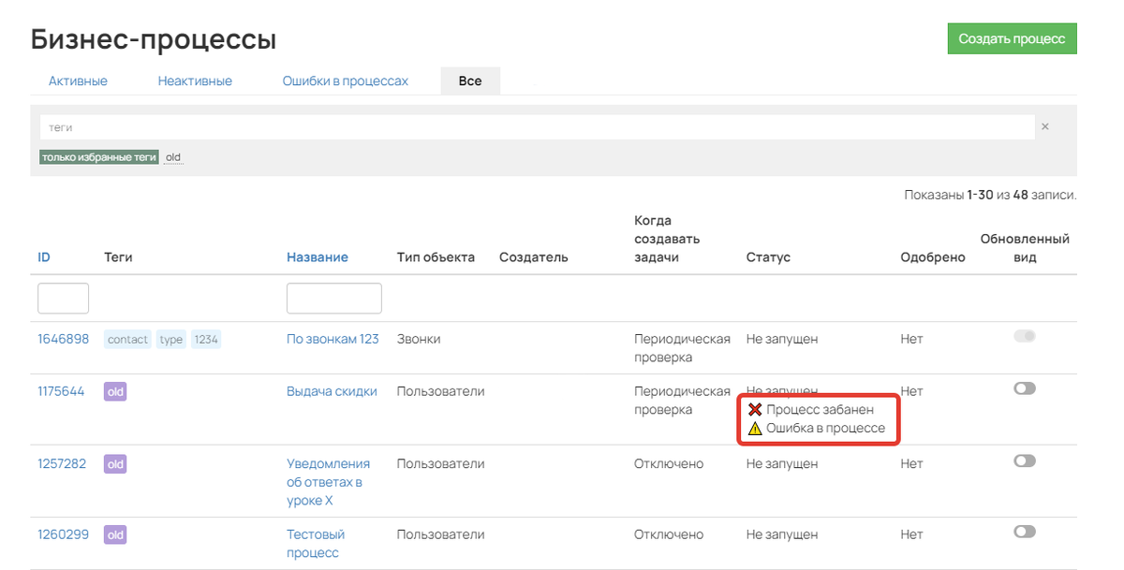Sort the table by Название column
Viewport: 1124px width, 570px height.
(317, 257)
